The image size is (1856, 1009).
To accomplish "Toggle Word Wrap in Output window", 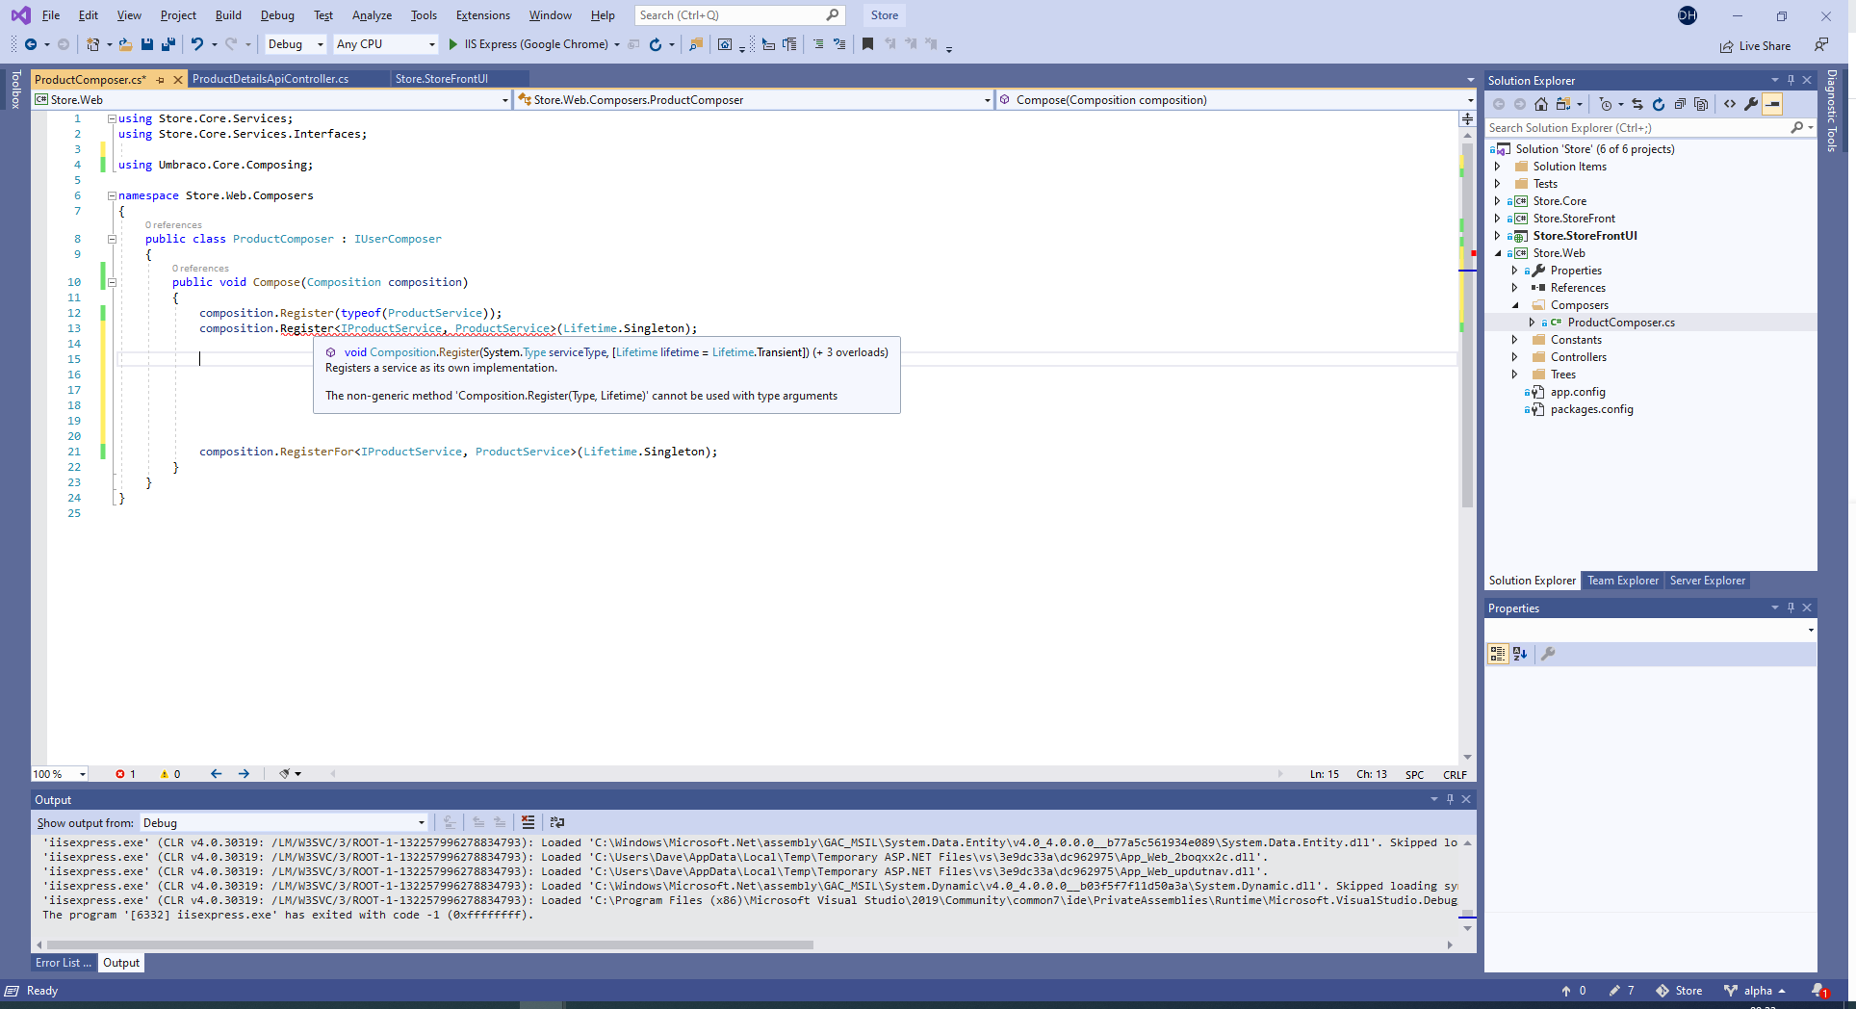I will click(556, 822).
